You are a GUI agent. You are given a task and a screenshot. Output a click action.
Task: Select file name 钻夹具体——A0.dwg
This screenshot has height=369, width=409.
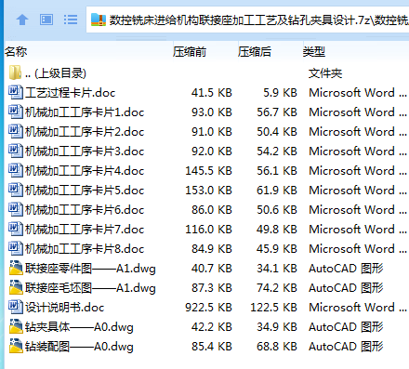coord(79,327)
